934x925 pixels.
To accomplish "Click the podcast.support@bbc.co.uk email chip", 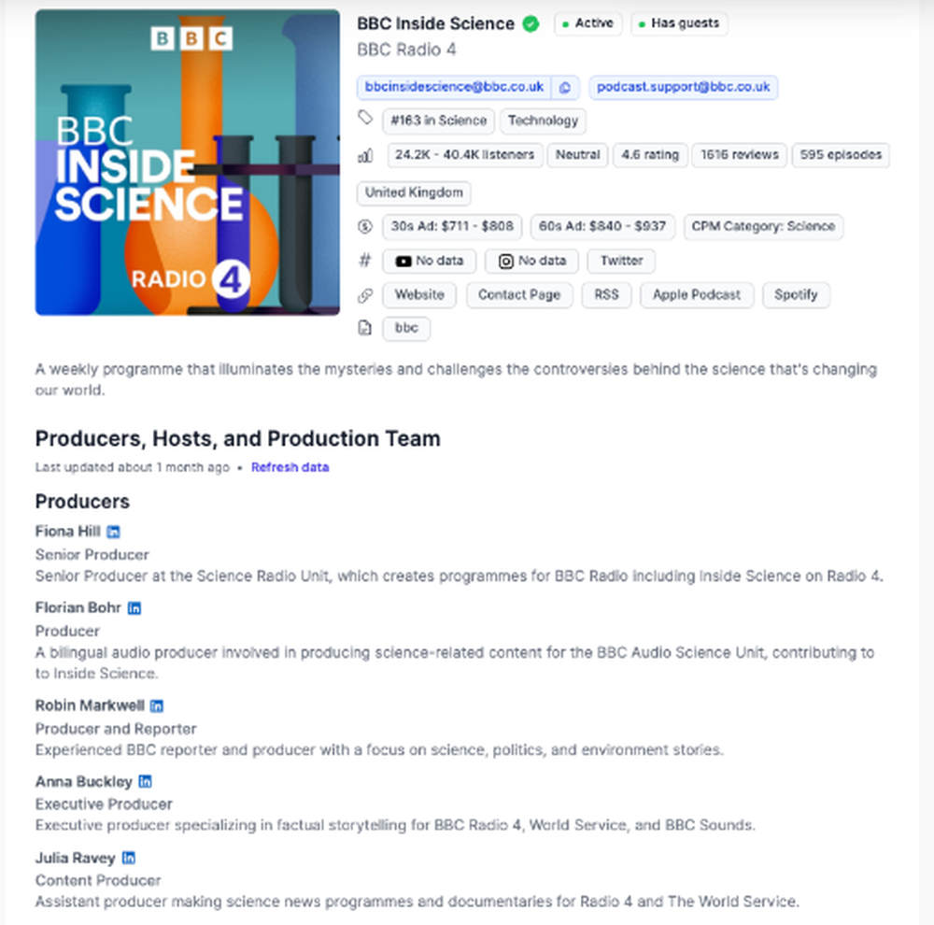I will pos(684,88).
